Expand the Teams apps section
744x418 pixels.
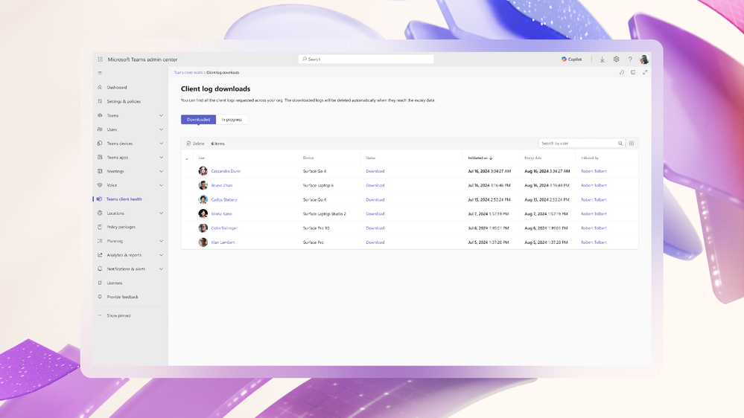pyautogui.click(x=162, y=158)
